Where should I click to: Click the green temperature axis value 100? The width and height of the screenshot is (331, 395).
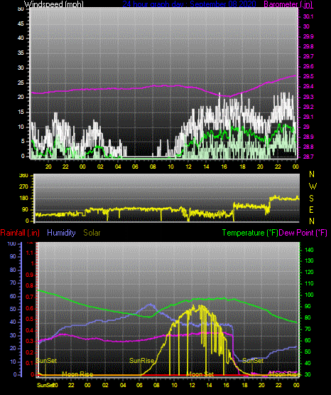(x=309, y=295)
